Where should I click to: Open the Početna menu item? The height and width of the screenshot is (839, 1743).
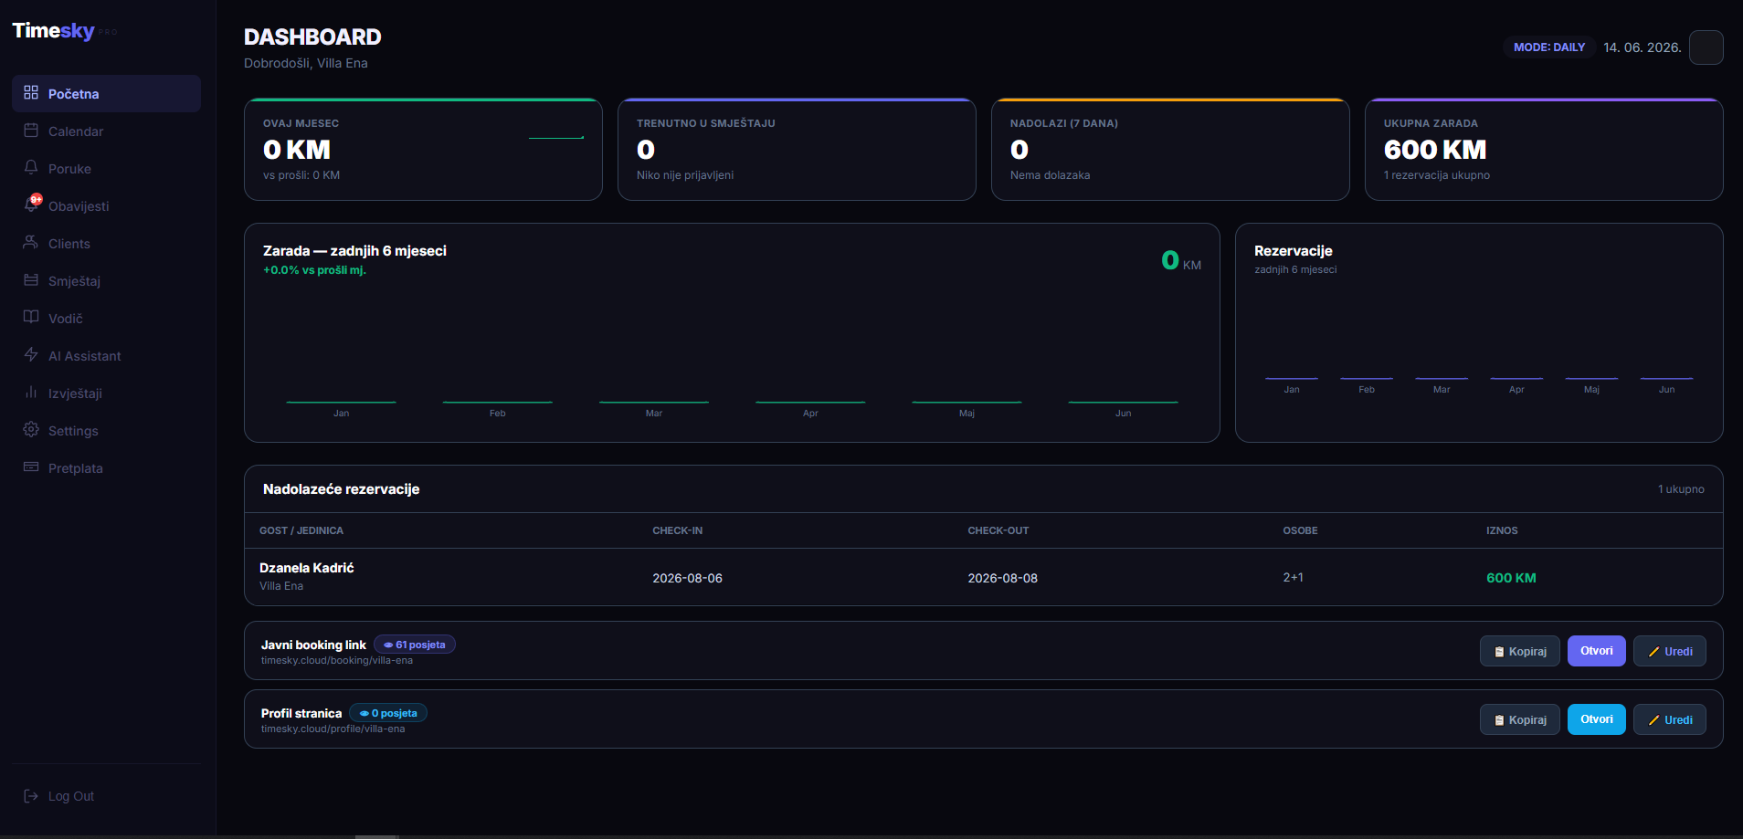(106, 93)
